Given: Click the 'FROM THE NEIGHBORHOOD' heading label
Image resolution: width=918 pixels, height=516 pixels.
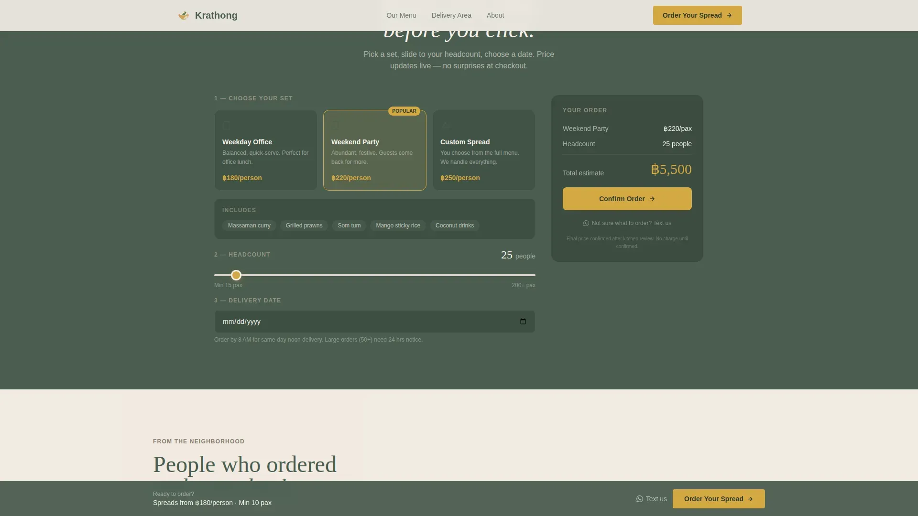Looking at the screenshot, I should point(199,441).
